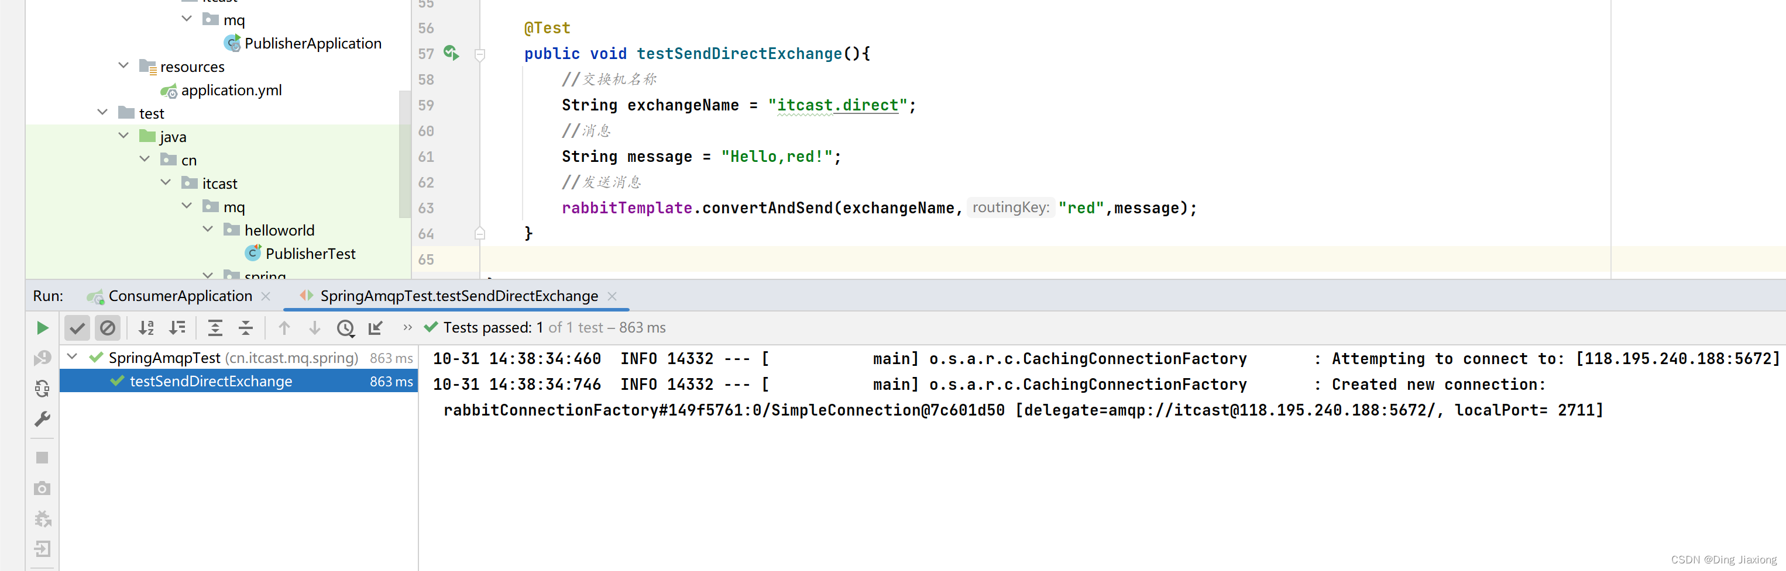
Task: Sort tests alphabetically
Action: point(146,327)
